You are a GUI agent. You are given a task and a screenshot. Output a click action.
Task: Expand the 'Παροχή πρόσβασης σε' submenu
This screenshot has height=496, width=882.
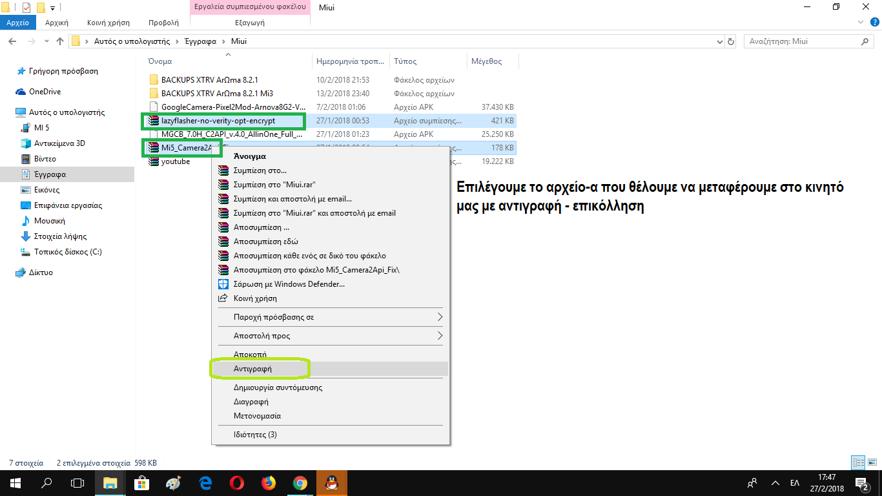point(440,317)
